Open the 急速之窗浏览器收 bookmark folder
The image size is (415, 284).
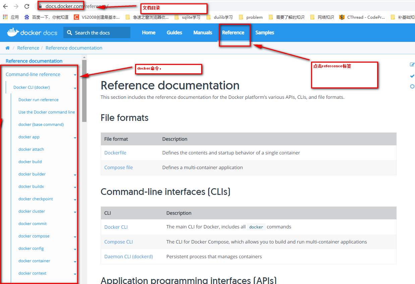(x=147, y=17)
